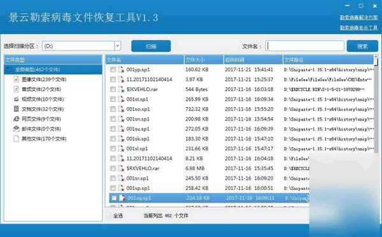Image resolution: width=382 pixels, height=237 pixels.
Task: Click the 扫描 scan button
Action: point(151,46)
